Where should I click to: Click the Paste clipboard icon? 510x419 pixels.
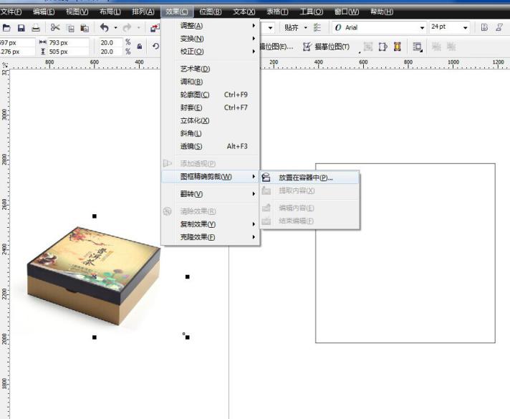tap(85, 28)
